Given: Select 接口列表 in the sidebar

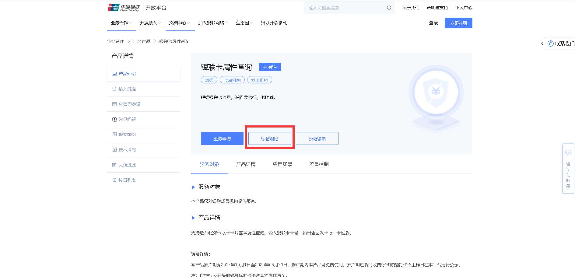Looking at the screenshot, I should point(144,180).
